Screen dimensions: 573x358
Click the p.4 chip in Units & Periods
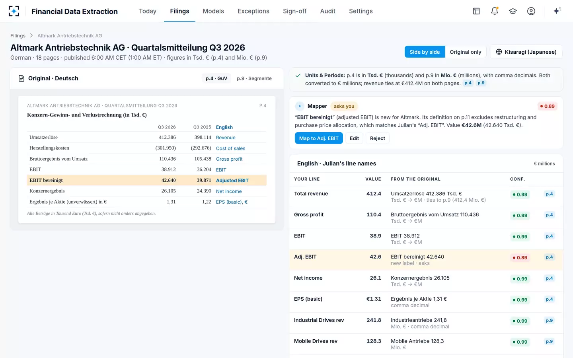click(468, 83)
